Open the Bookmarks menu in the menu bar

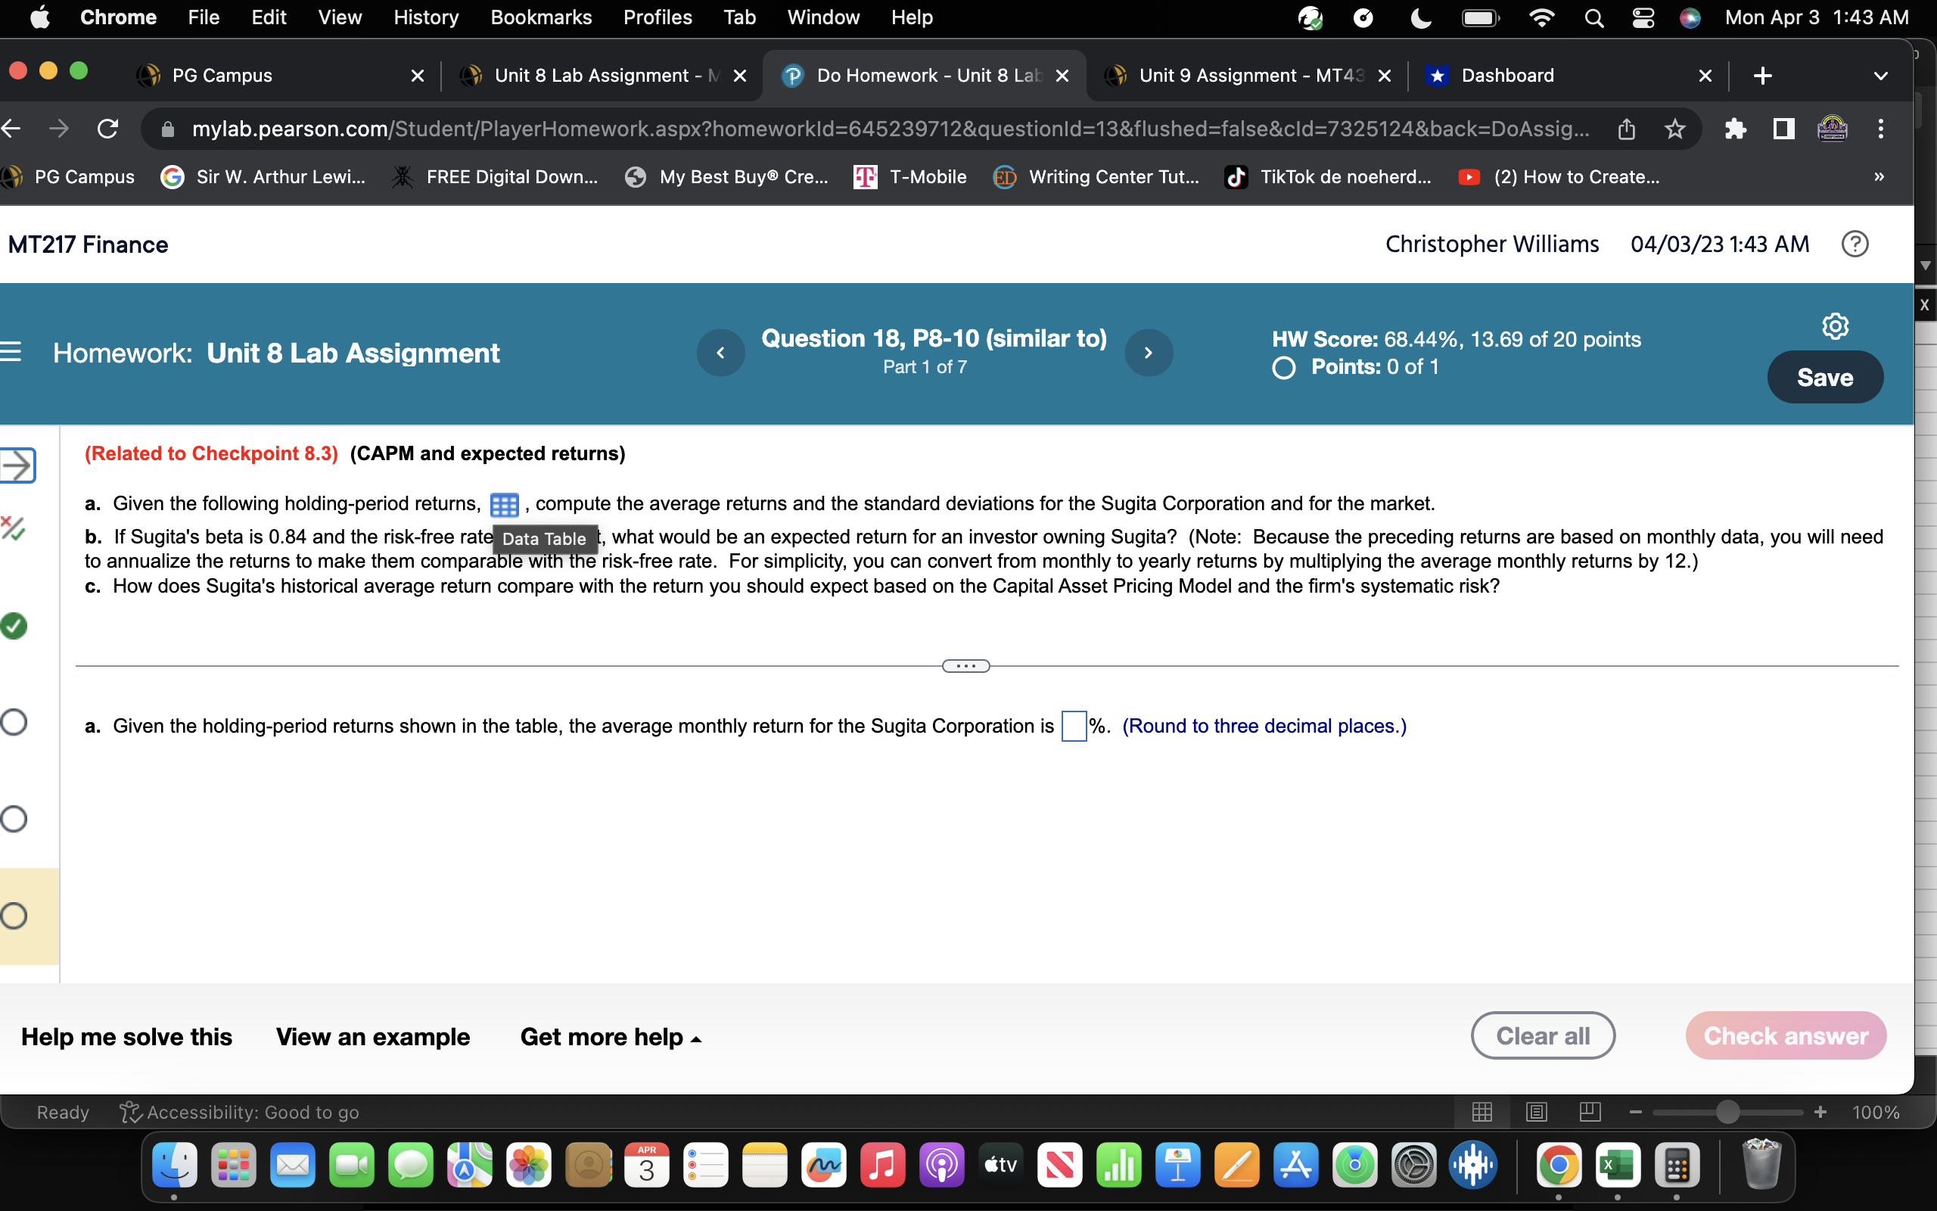(x=541, y=17)
